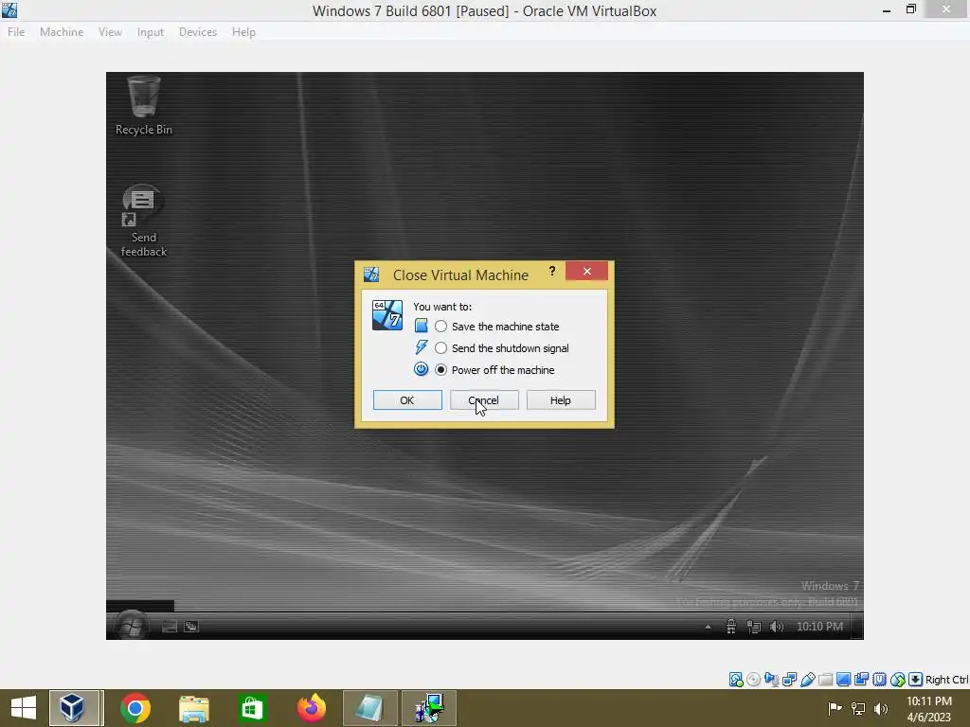Open the View menu
Viewport: 970px width, 727px height.
click(x=110, y=32)
